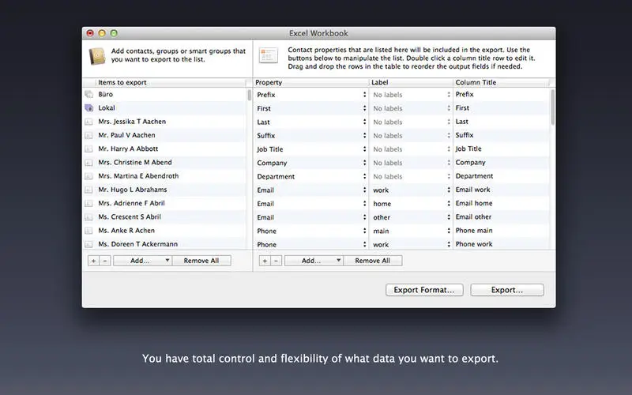632x395 pixels.
Task: Click the Phone work column title cell
Action: coord(502,244)
